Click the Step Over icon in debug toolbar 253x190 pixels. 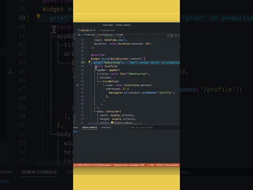pos(176,35)
